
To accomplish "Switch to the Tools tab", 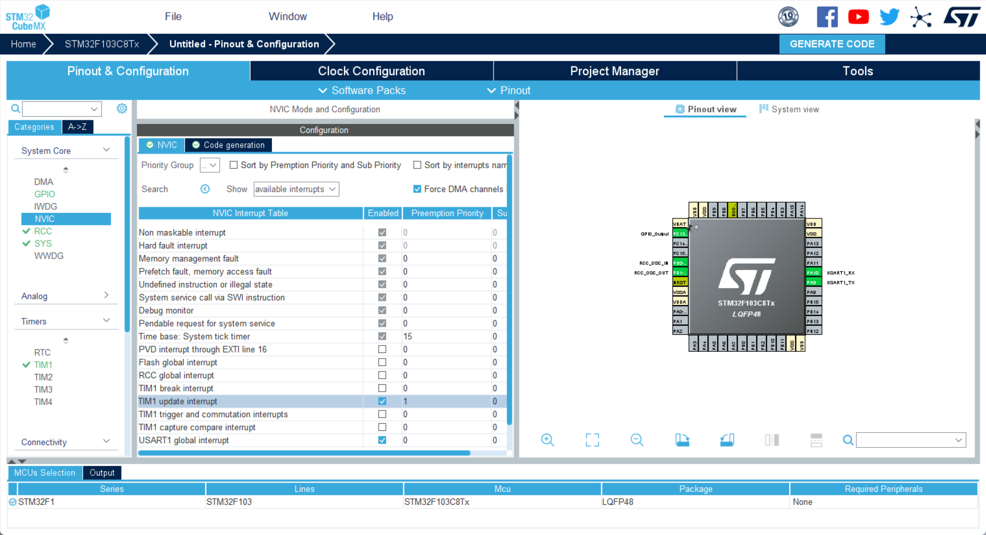I will click(858, 71).
